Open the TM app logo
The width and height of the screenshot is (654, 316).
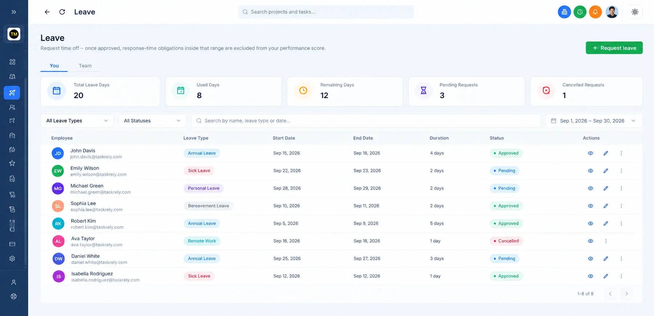[x=14, y=34]
